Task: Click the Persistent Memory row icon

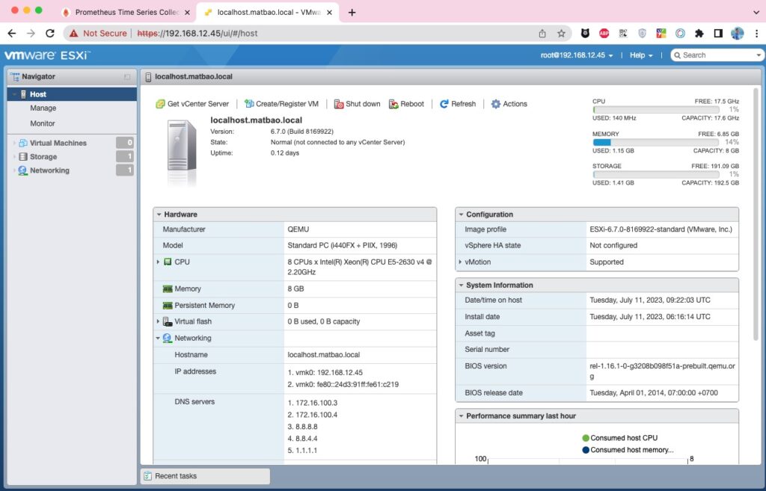Action: click(x=168, y=306)
